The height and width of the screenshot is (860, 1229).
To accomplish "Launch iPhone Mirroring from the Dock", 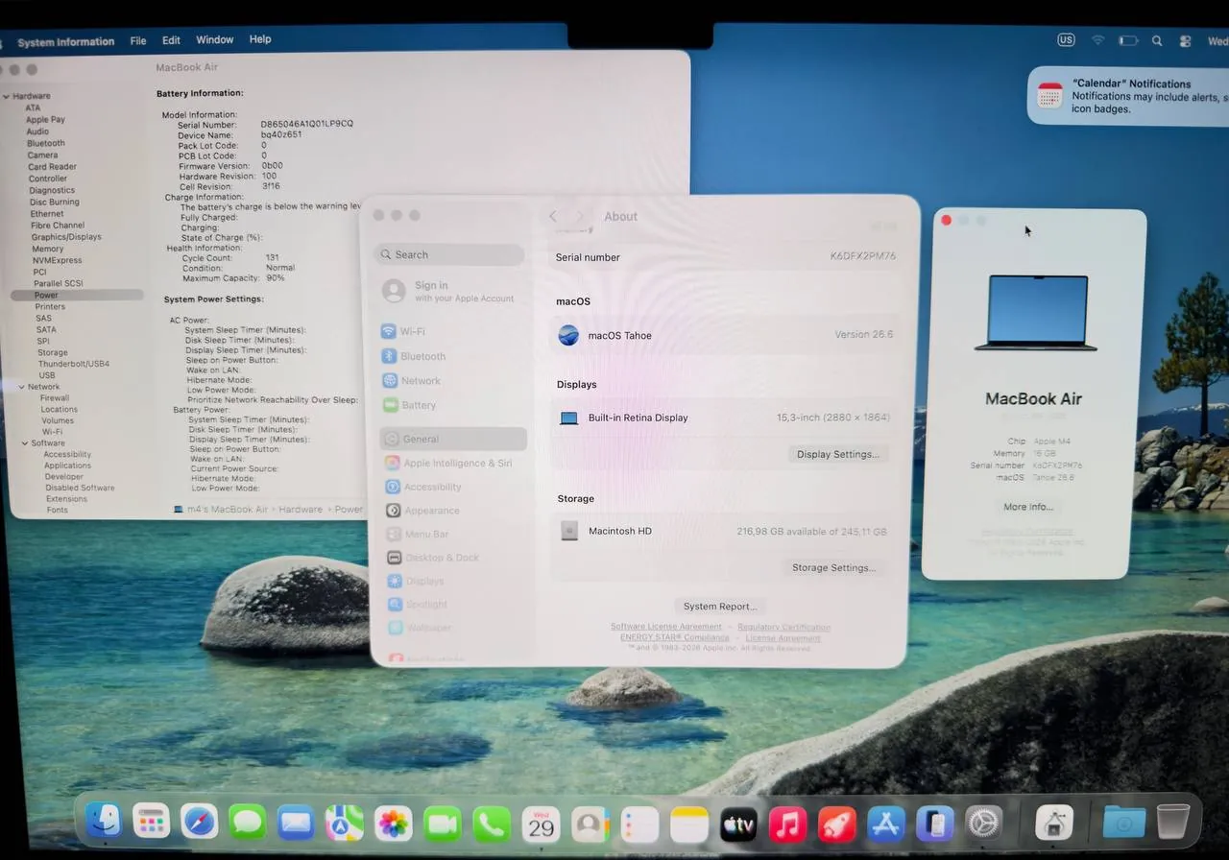I will click(934, 824).
